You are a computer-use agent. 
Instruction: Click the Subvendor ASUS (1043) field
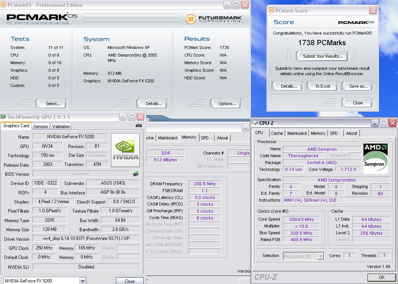coord(113,183)
